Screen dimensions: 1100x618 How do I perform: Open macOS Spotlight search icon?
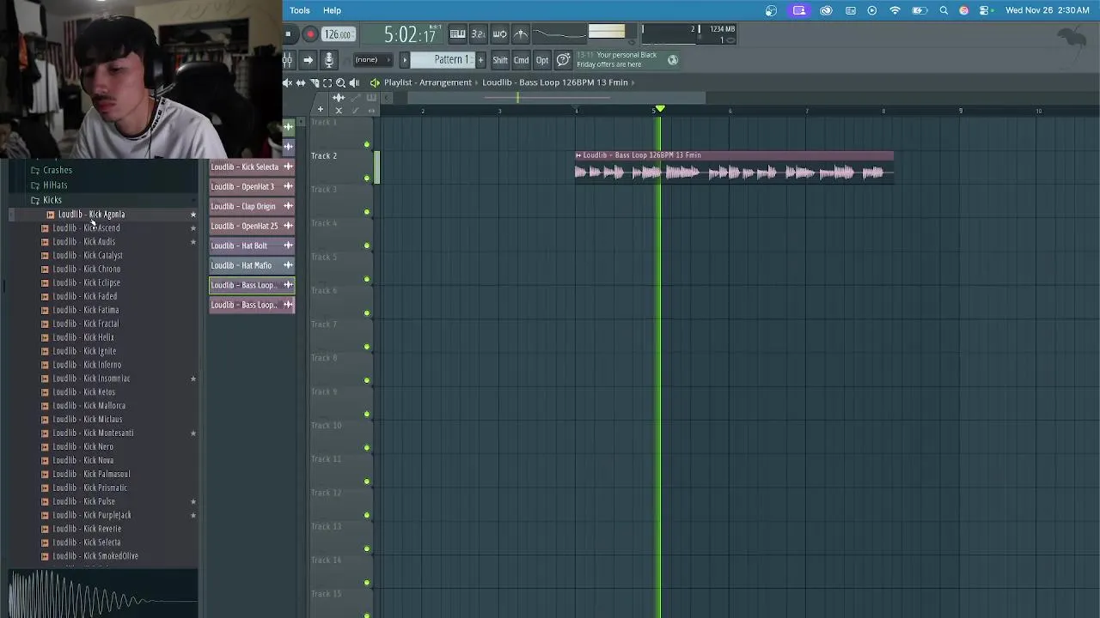944,10
